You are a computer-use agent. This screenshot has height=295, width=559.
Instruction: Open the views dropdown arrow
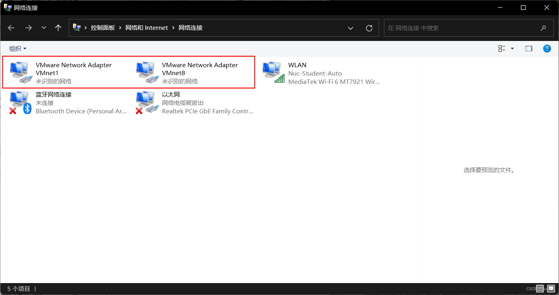(512, 48)
